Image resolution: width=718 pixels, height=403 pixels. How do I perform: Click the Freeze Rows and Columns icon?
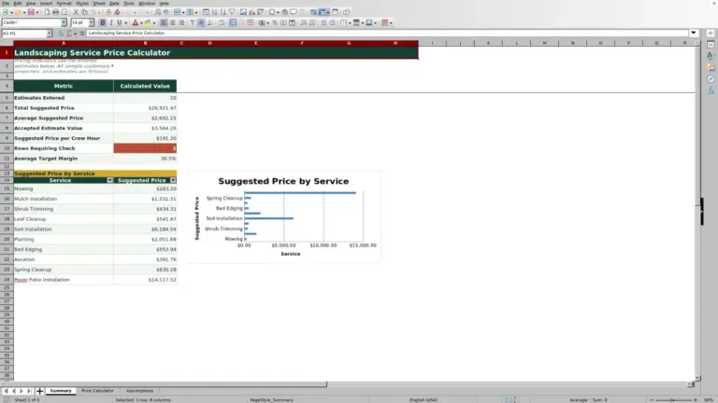pyautogui.click(x=322, y=12)
